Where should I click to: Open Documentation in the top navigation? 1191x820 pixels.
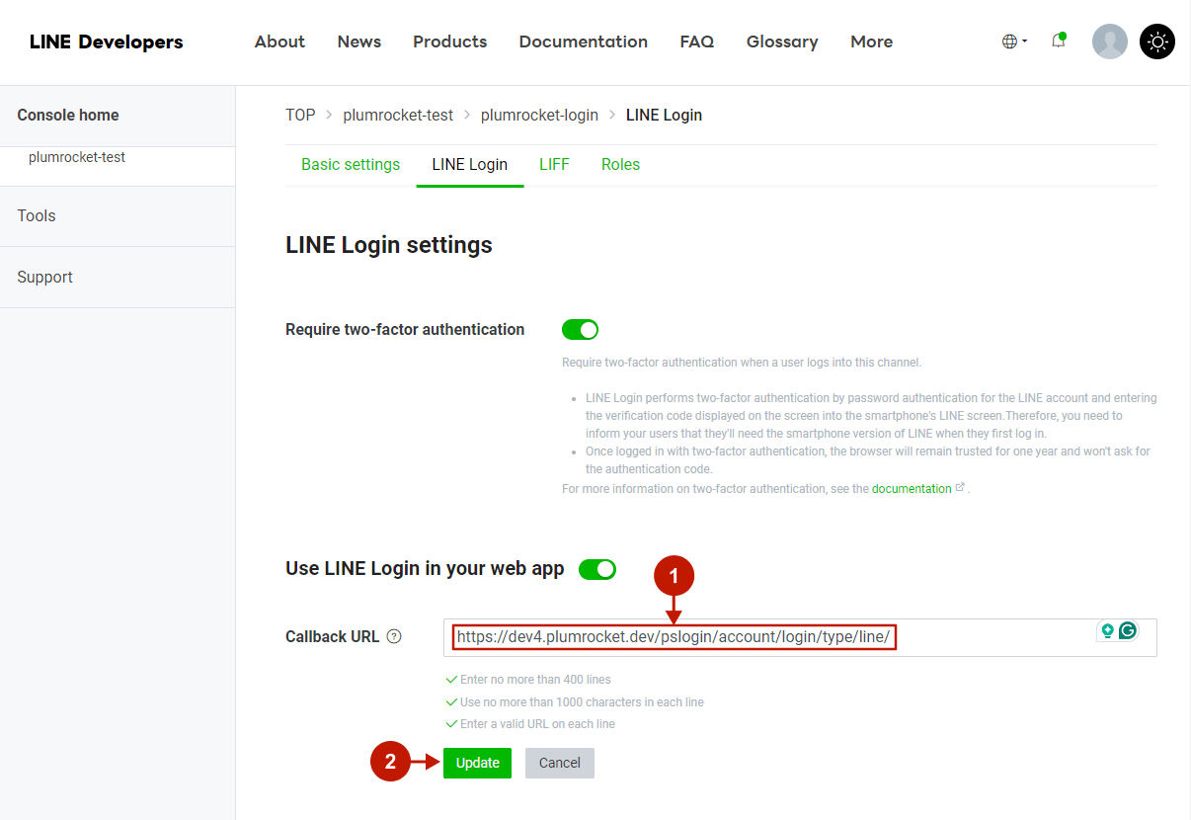584,41
